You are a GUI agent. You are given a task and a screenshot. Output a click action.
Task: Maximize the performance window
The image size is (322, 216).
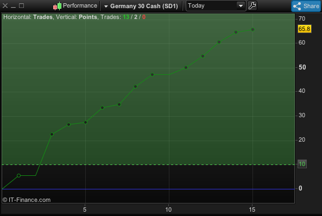coord(21,6)
